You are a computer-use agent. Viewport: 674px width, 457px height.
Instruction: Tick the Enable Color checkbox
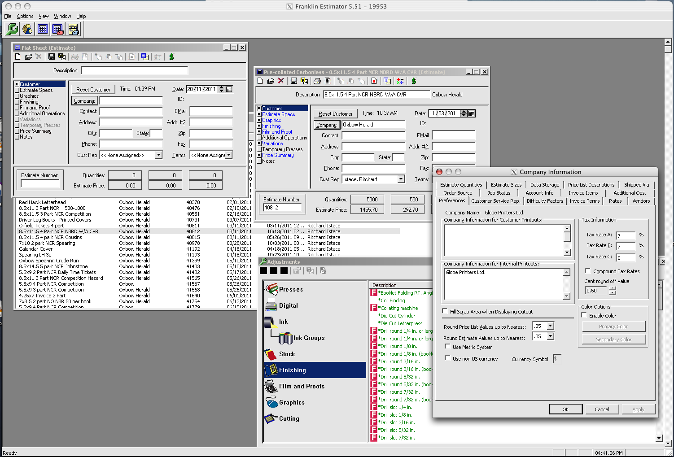(x=584, y=315)
